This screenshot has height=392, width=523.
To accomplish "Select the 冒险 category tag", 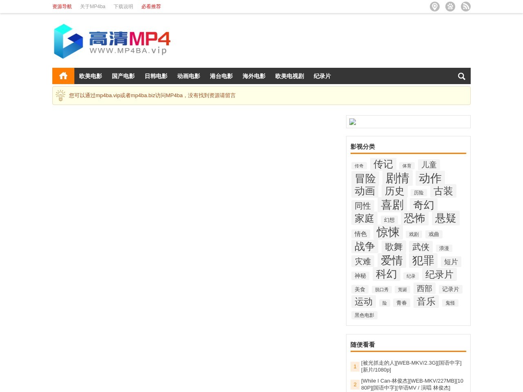I will [x=365, y=178].
